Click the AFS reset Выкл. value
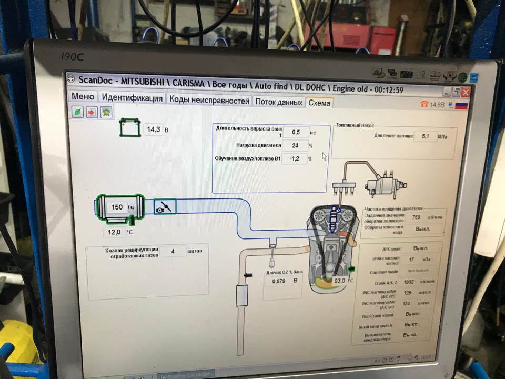Screen dimensions: 505x379 coord(421,248)
